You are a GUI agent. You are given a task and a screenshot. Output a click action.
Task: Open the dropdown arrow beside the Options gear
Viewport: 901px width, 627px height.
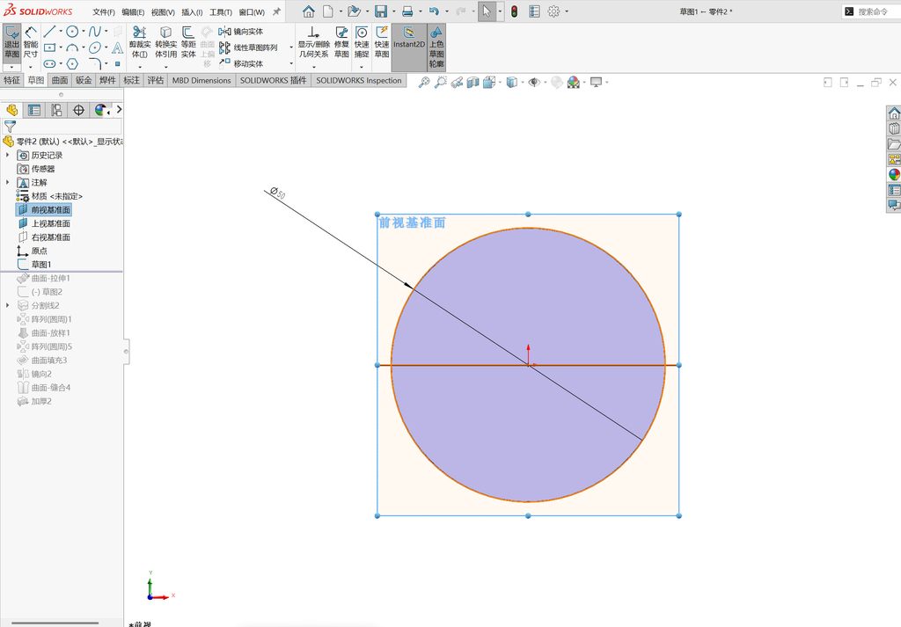[x=567, y=11]
